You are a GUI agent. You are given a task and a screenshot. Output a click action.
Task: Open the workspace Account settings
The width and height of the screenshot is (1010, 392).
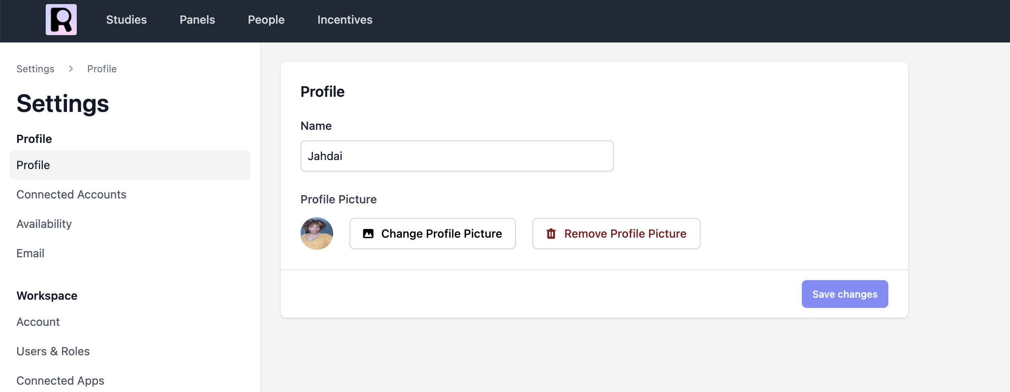38,322
